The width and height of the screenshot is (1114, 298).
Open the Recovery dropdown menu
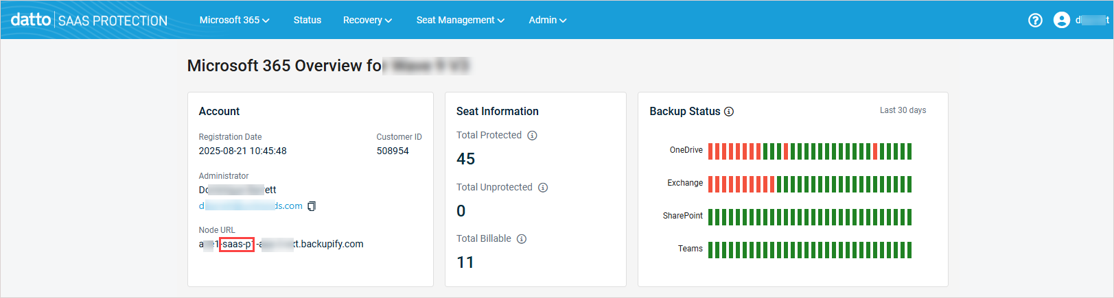click(x=367, y=20)
